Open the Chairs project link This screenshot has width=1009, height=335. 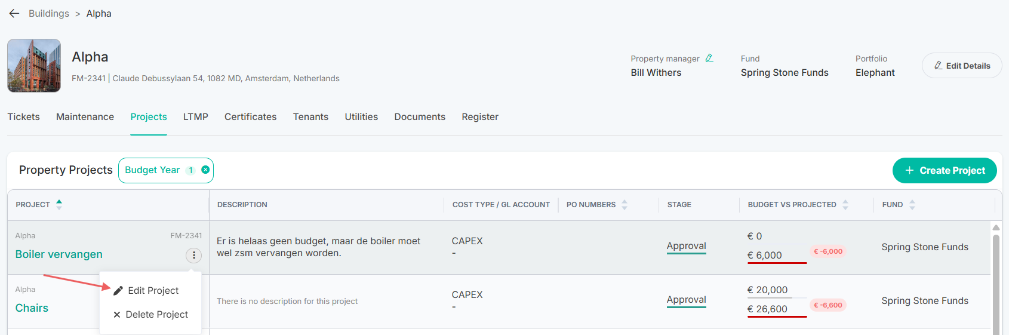tap(32, 308)
